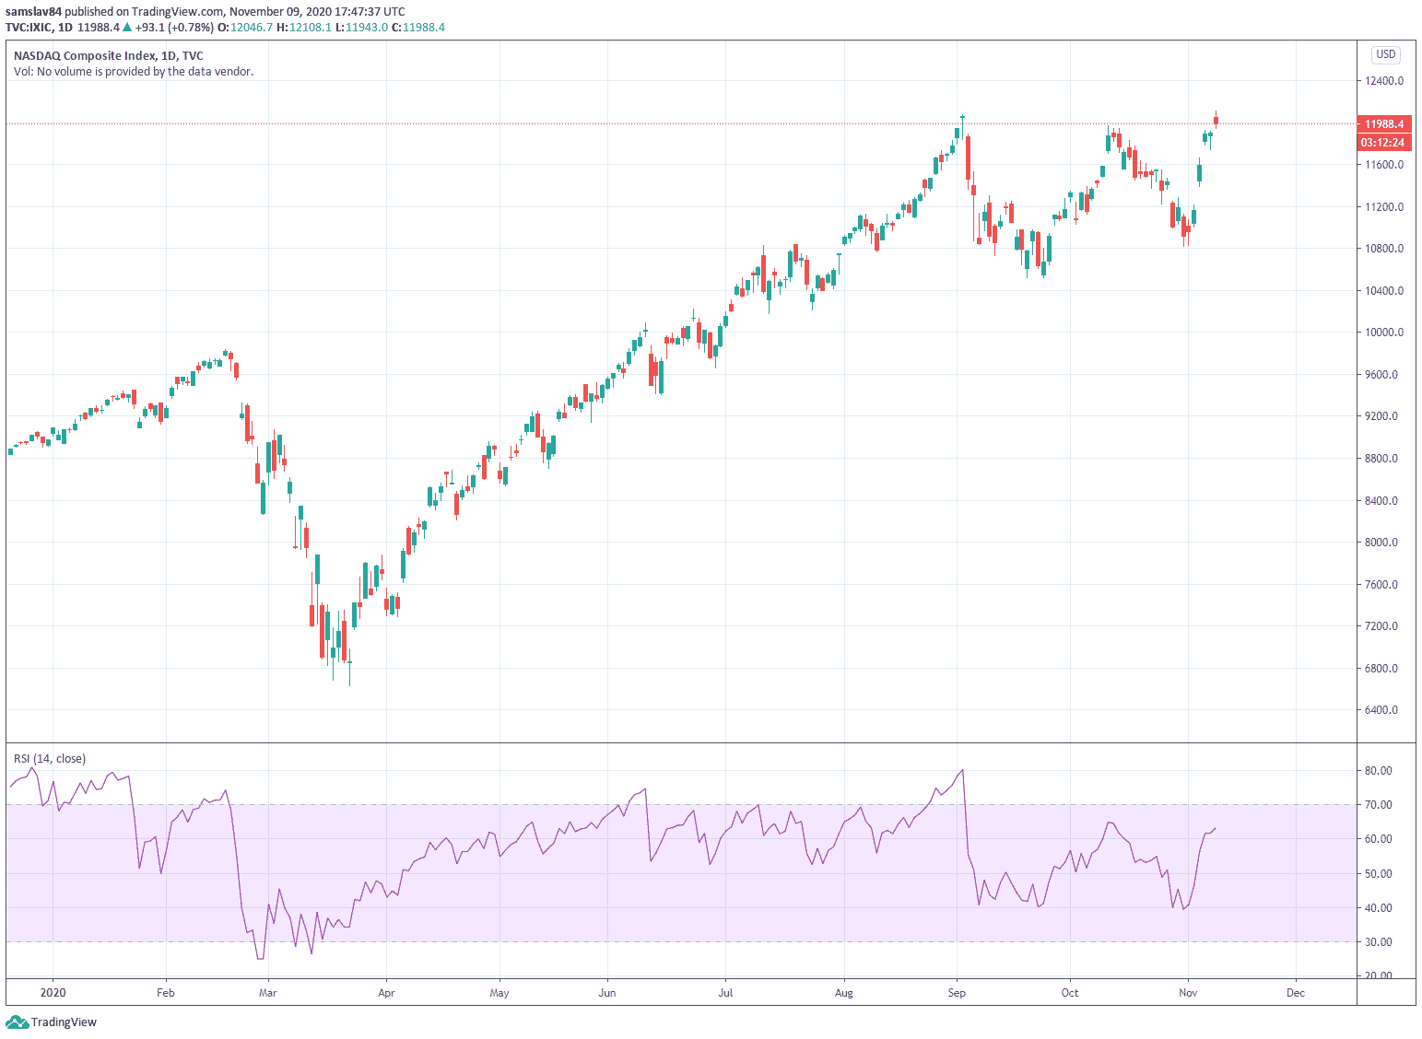
Task: Click the samslav84 username in header
Action: (33, 12)
